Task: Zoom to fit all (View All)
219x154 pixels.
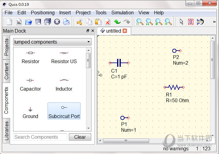Action: [x=140, y=22]
